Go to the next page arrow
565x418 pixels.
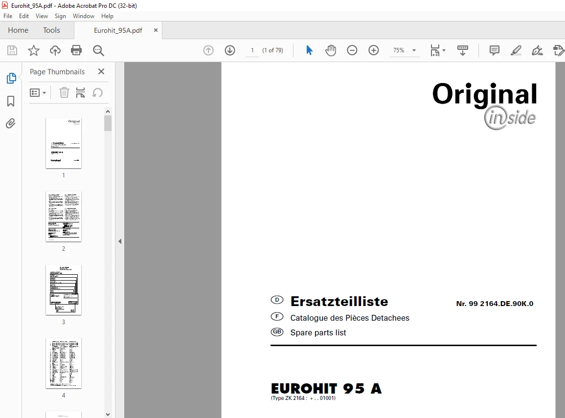(x=230, y=50)
